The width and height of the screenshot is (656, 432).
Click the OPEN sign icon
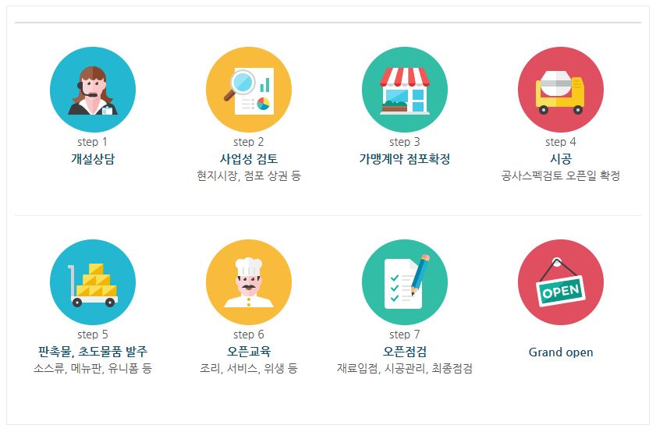[561, 282]
